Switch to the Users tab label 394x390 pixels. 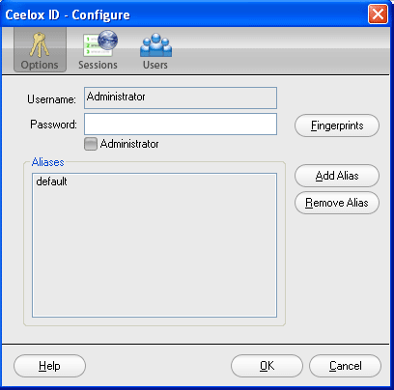click(155, 65)
